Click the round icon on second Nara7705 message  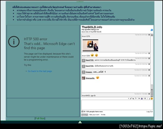tap(149, 64)
